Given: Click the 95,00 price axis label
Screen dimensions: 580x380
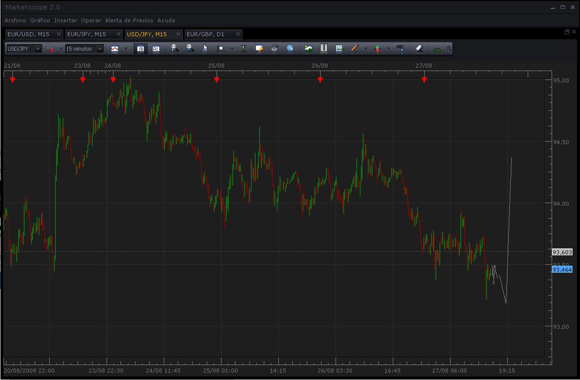Looking at the screenshot, I should click(x=561, y=80).
